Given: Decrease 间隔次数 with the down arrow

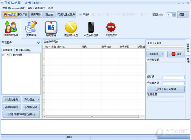Looking at the screenshot, I should 174,16.
